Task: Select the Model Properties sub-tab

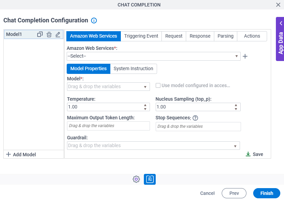Action: pos(88,69)
